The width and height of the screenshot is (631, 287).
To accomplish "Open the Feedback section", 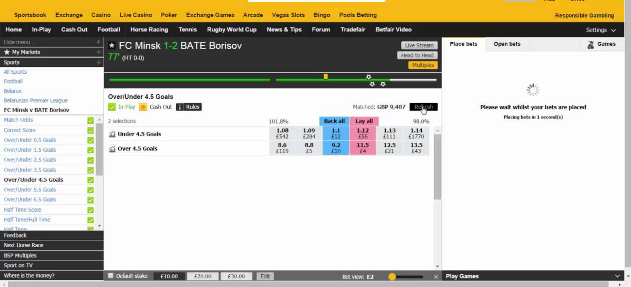I will click(52, 235).
